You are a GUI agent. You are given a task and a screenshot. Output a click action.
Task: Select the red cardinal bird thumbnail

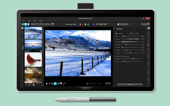pos(33,59)
